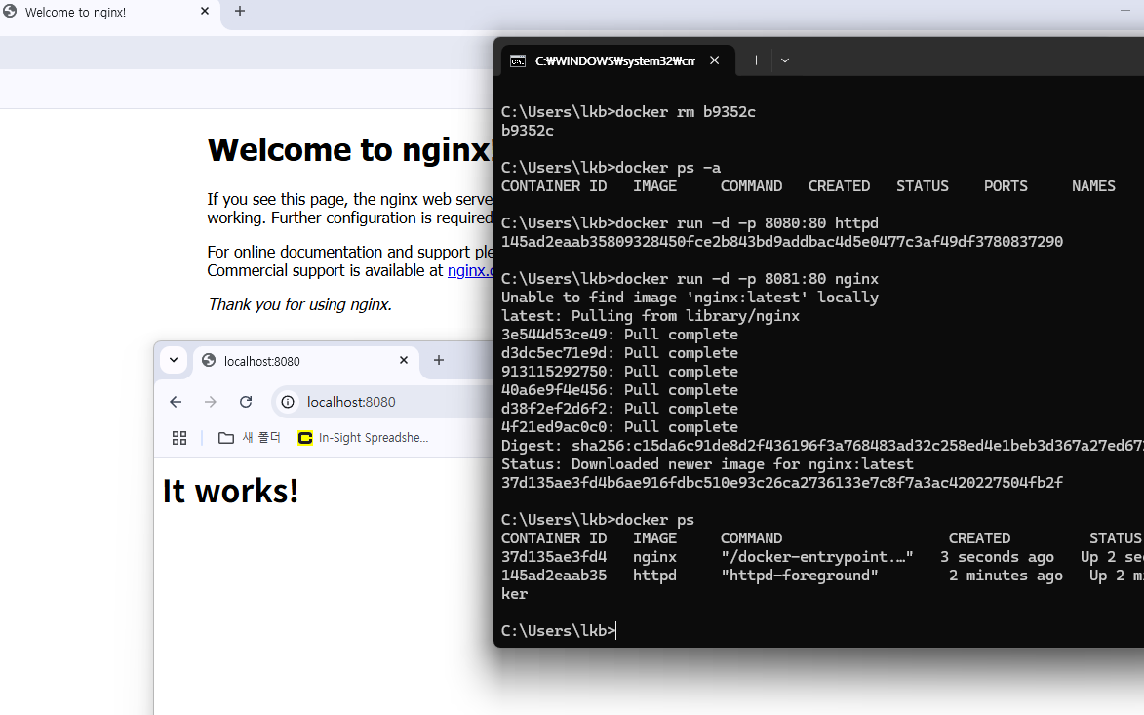Click "Unable to find image 'nginx:latest' locally"
The height and width of the screenshot is (715, 1144).
690,298
